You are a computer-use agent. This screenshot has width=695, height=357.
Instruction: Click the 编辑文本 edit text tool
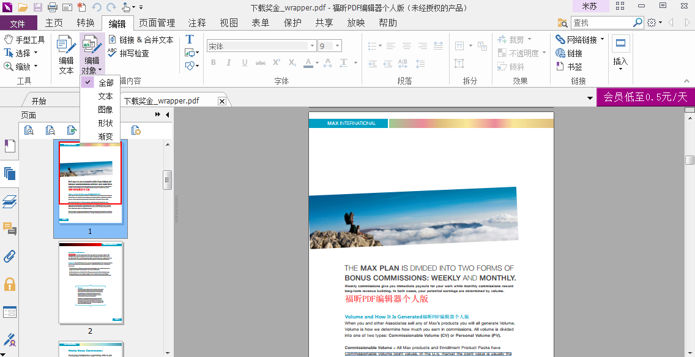(66, 54)
